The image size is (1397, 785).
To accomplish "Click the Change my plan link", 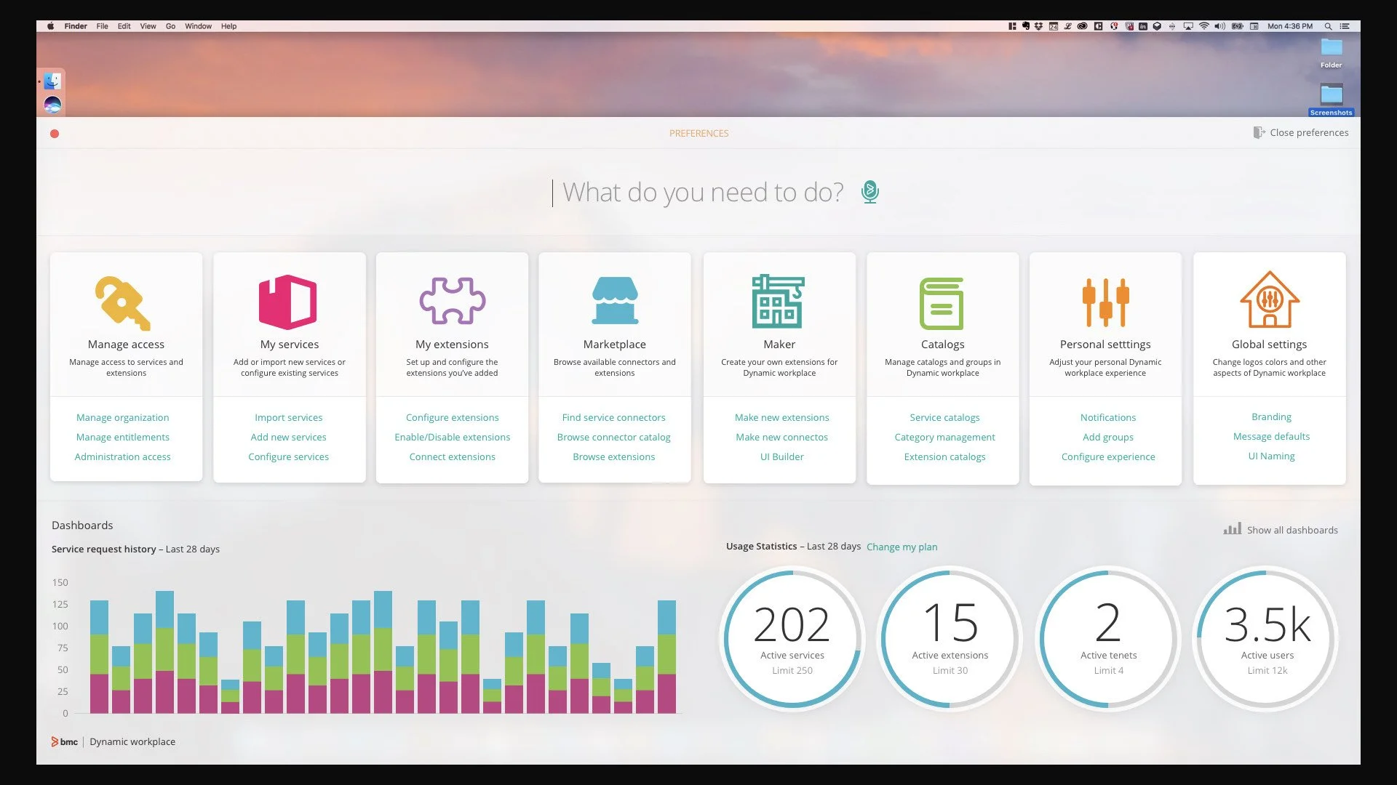I will (902, 547).
